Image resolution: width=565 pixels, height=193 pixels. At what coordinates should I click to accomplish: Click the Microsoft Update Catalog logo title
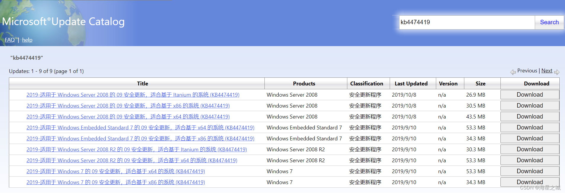tap(63, 22)
